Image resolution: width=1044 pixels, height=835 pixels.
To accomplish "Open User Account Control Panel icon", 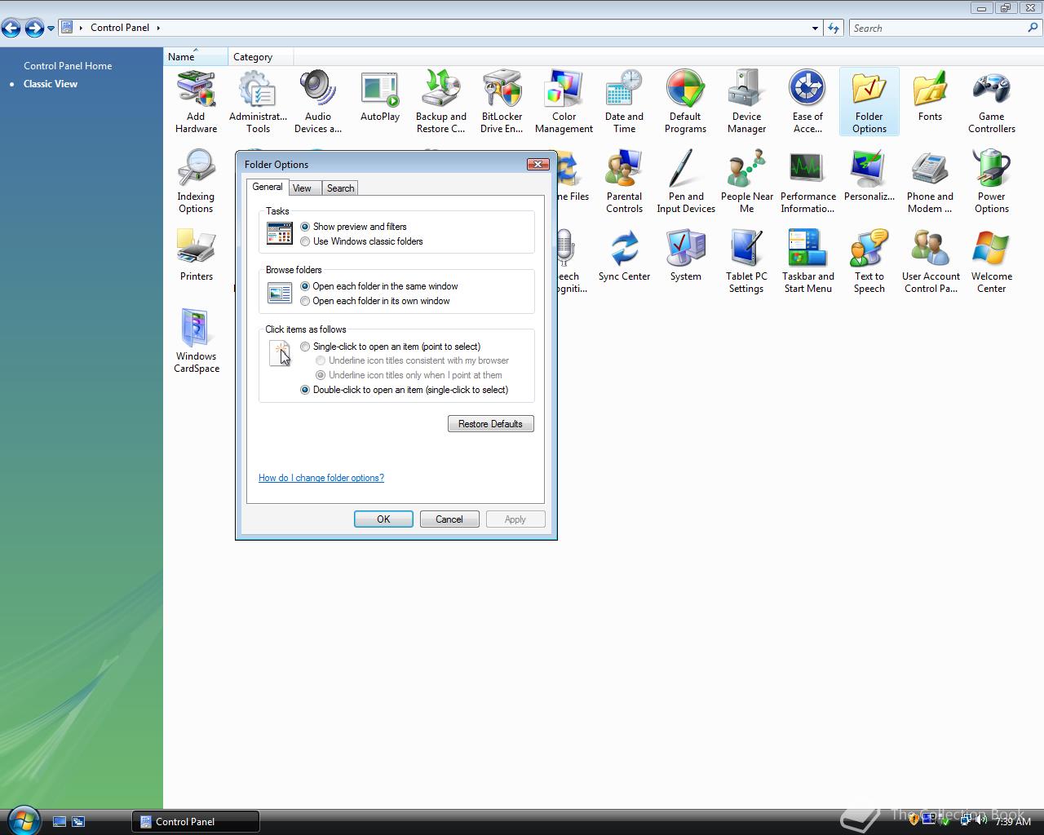I will [x=930, y=262].
